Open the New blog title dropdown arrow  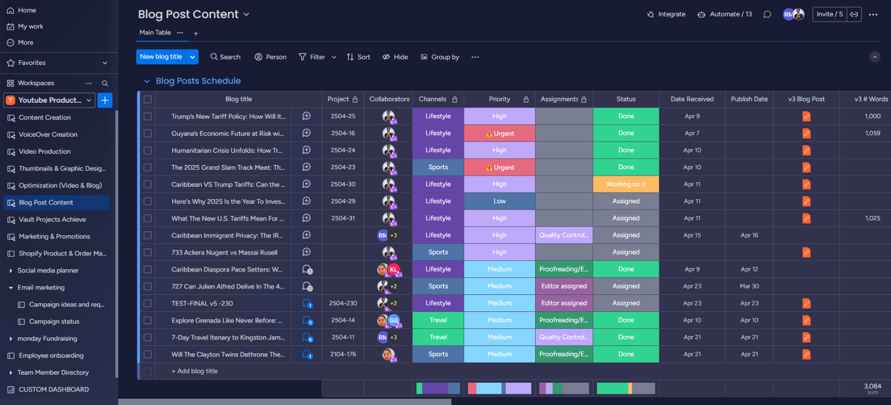pyautogui.click(x=192, y=57)
